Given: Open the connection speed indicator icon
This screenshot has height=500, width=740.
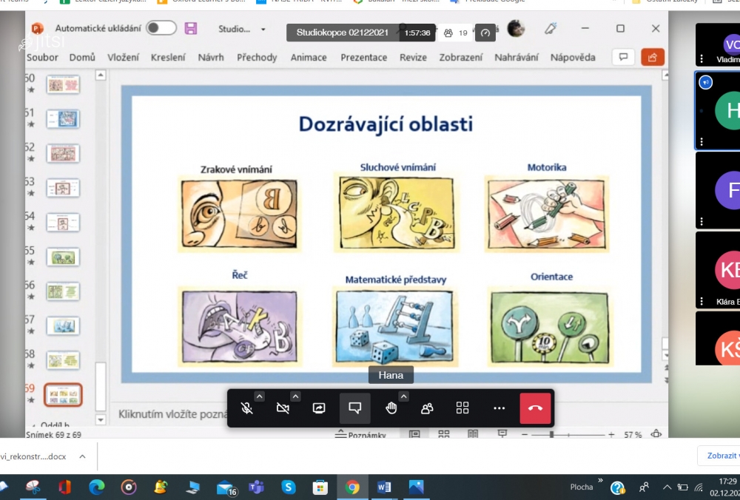Looking at the screenshot, I should [x=485, y=33].
